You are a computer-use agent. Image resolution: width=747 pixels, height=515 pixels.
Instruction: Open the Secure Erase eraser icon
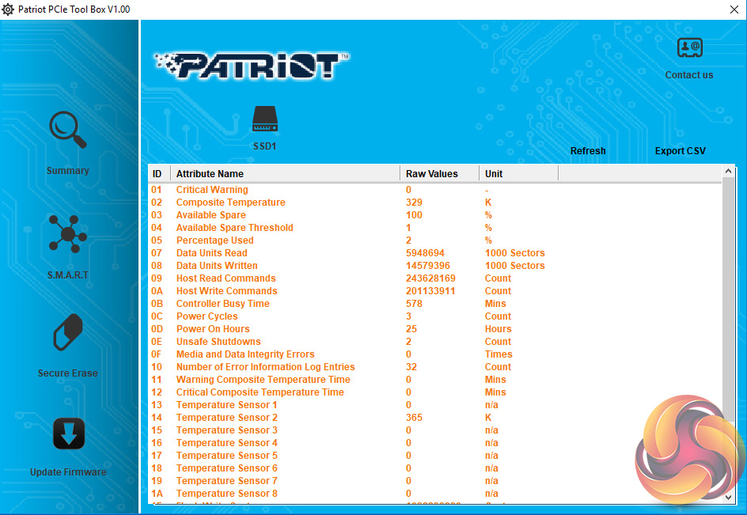(67, 332)
